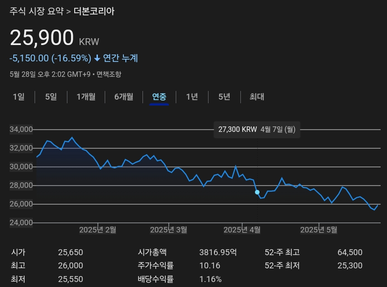The height and width of the screenshot is (287, 387).
Task: Select the highlighted data point on the chart
Action: coord(257,193)
